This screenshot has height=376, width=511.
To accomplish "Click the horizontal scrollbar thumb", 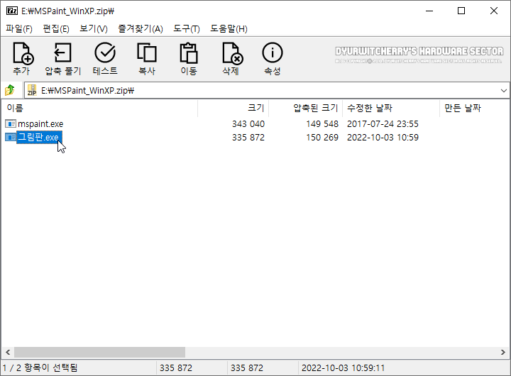I will tap(100, 352).
